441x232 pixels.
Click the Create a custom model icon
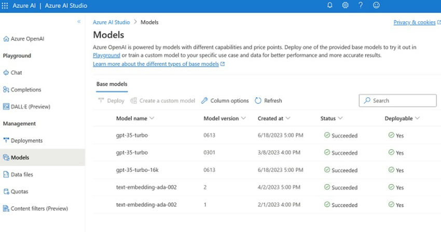(133, 100)
